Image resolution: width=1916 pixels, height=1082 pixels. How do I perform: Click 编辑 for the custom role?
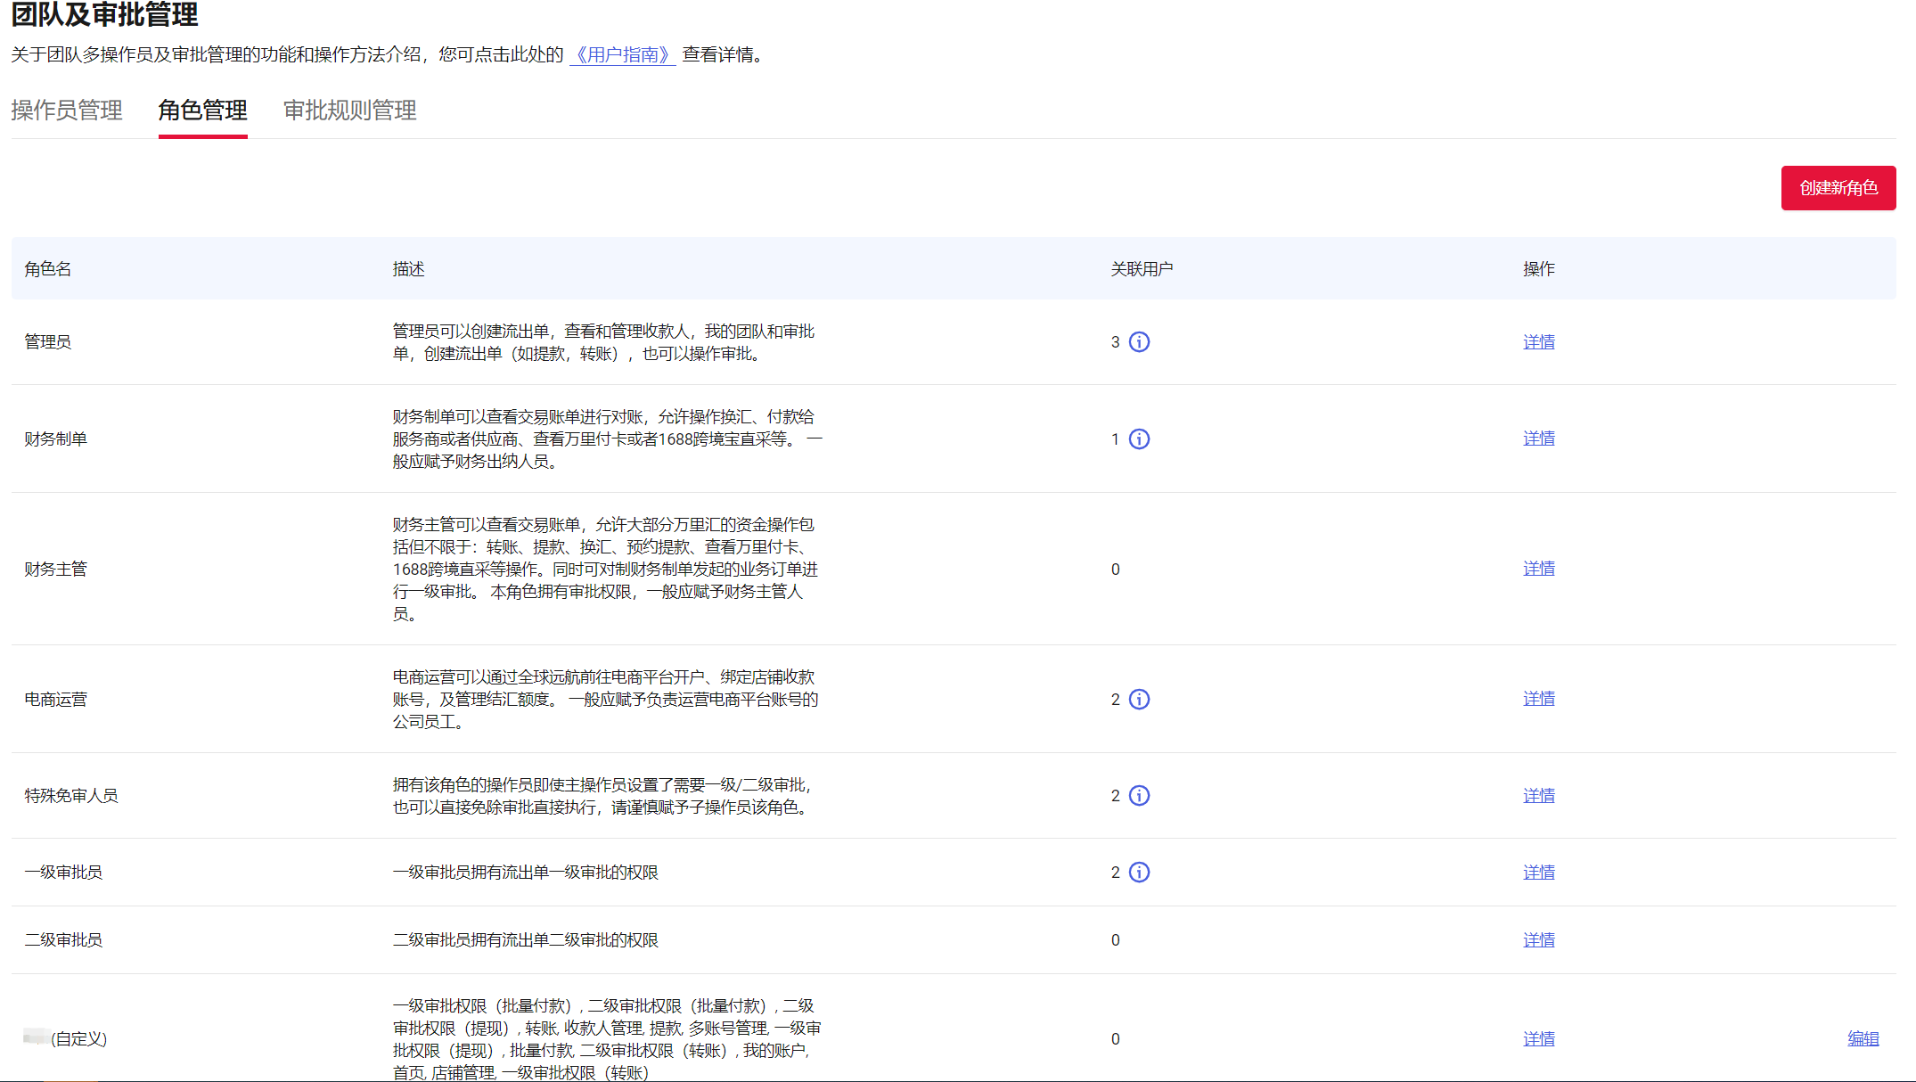(1863, 1039)
